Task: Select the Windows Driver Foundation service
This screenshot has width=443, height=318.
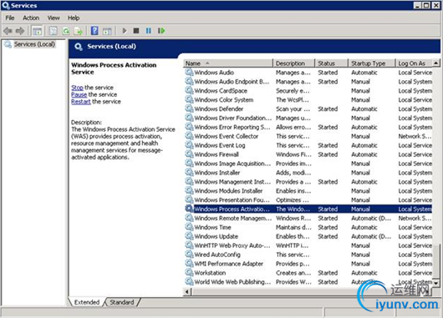Action: (x=308, y=118)
